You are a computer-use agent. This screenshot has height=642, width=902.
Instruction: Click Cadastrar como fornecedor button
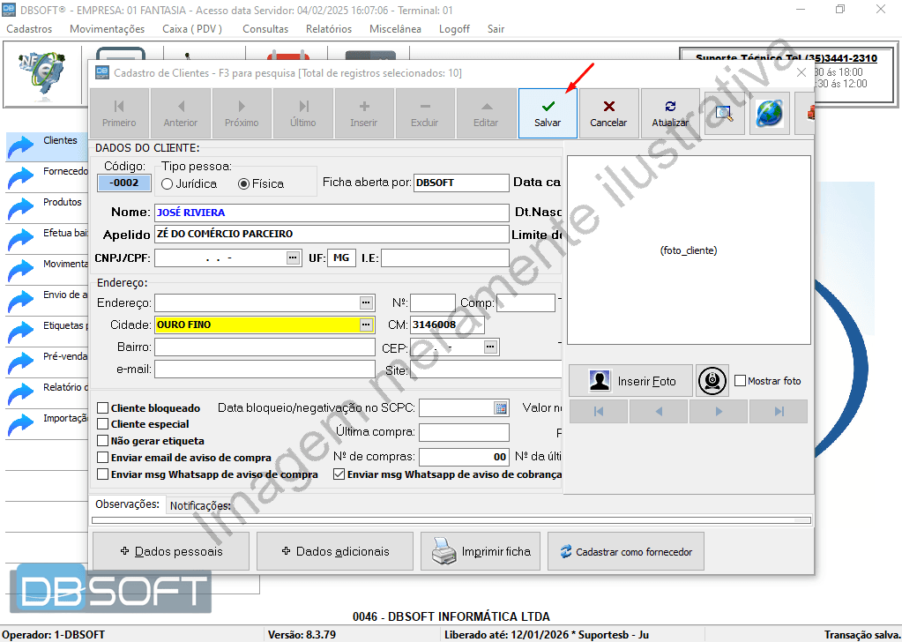click(x=626, y=551)
